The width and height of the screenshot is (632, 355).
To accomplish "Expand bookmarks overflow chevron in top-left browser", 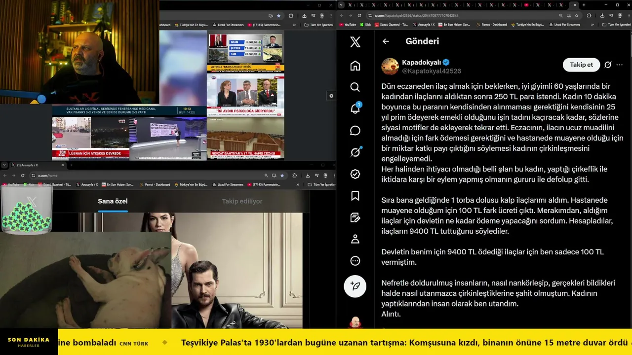I will pos(295,25).
